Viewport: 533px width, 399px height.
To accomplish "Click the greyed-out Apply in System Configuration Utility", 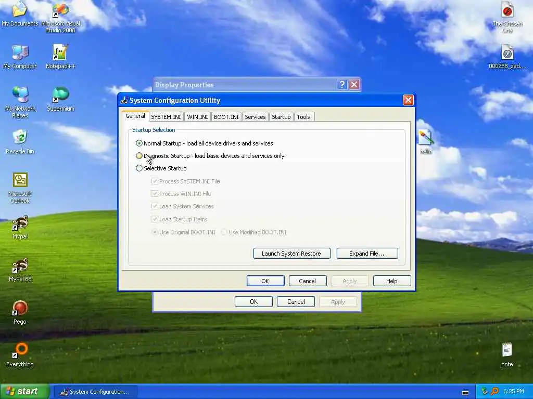I will 349,281.
